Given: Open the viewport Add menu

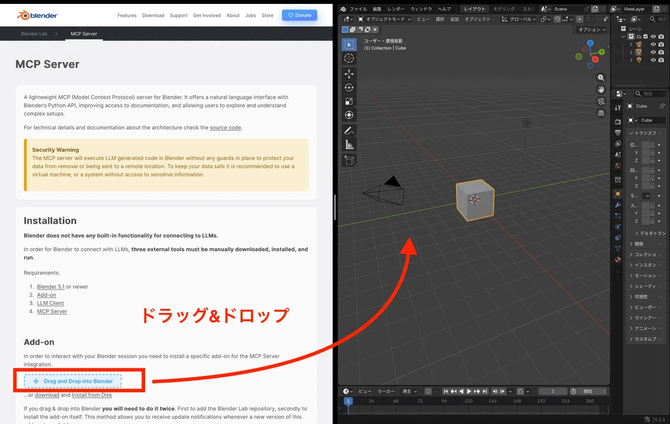Looking at the screenshot, I should pos(454,19).
